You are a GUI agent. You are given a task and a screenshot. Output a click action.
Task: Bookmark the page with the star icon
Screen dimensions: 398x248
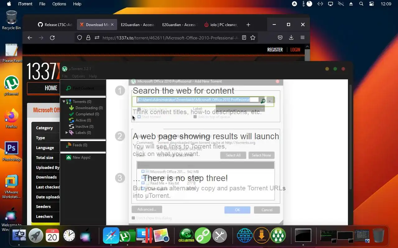253,38
